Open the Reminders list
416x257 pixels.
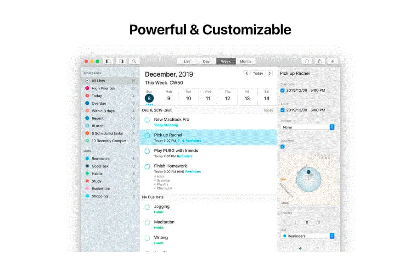[x=110, y=159]
